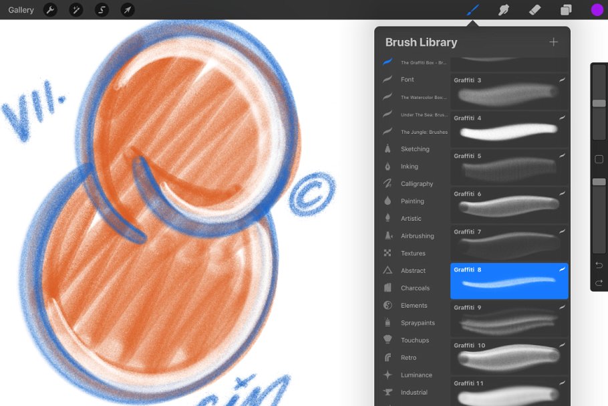Open the Actions wrench menu
The width and height of the screenshot is (608, 406).
(x=50, y=10)
